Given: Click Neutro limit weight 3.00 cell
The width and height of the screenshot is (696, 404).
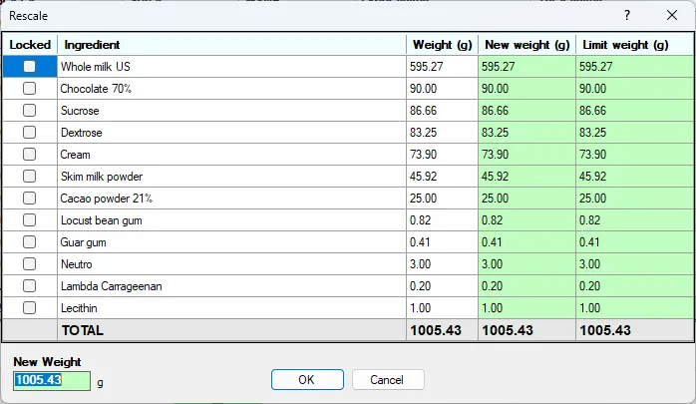Looking at the screenshot, I should tap(635, 264).
